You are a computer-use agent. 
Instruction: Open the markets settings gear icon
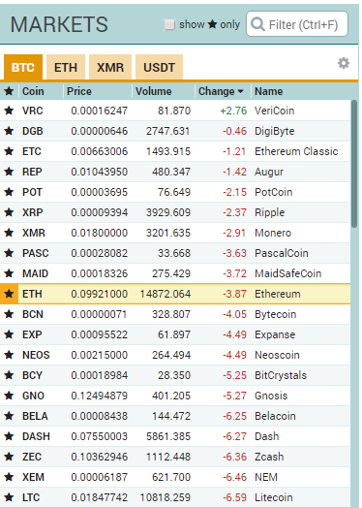click(x=344, y=63)
